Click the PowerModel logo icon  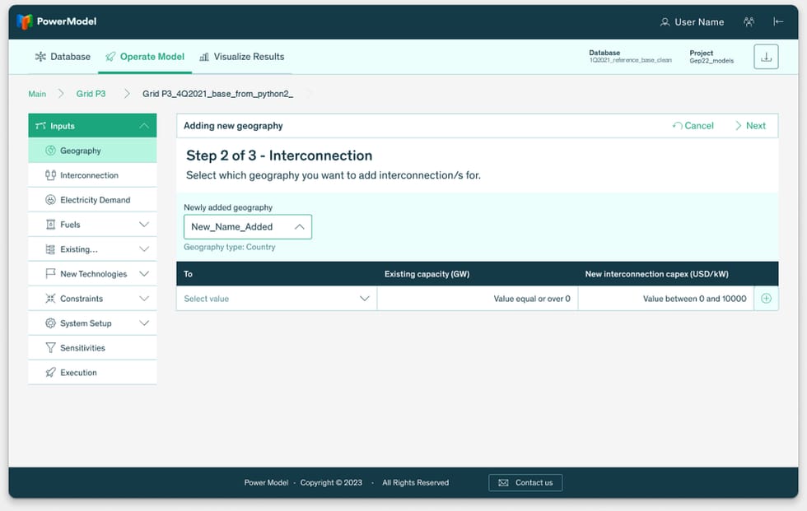24,21
